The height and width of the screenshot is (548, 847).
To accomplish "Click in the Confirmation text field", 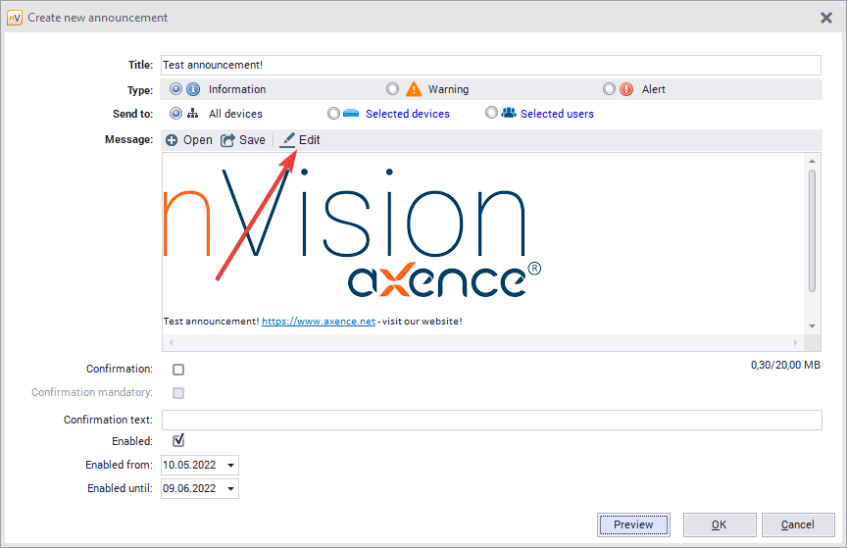I will [490, 420].
